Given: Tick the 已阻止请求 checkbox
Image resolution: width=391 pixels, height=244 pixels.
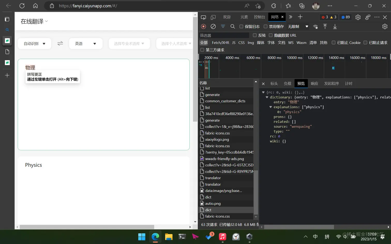Looking at the screenshot, I should 365,43.
